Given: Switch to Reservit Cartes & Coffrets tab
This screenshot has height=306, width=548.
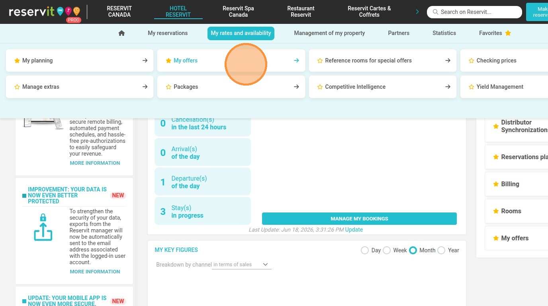Looking at the screenshot, I should tap(369, 12).
